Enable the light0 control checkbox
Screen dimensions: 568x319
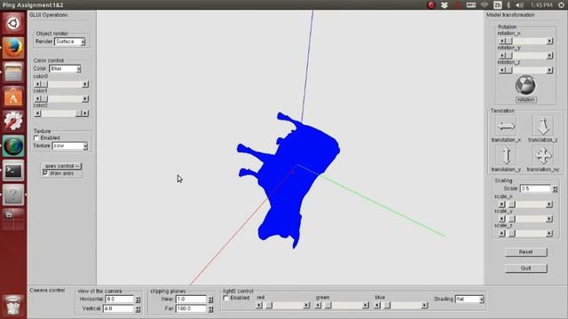point(226,298)
